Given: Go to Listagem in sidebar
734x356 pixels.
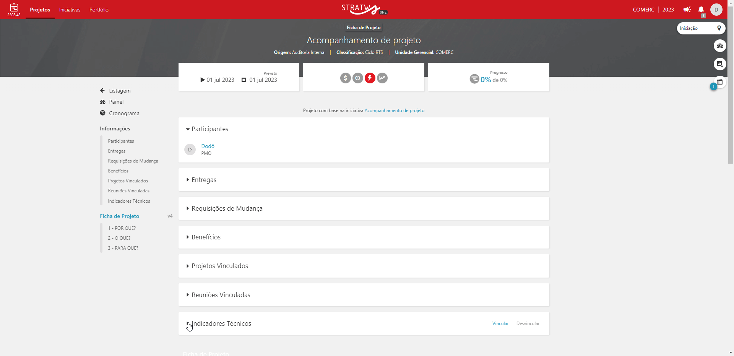Looking at the screenshot, I should 120,91.
